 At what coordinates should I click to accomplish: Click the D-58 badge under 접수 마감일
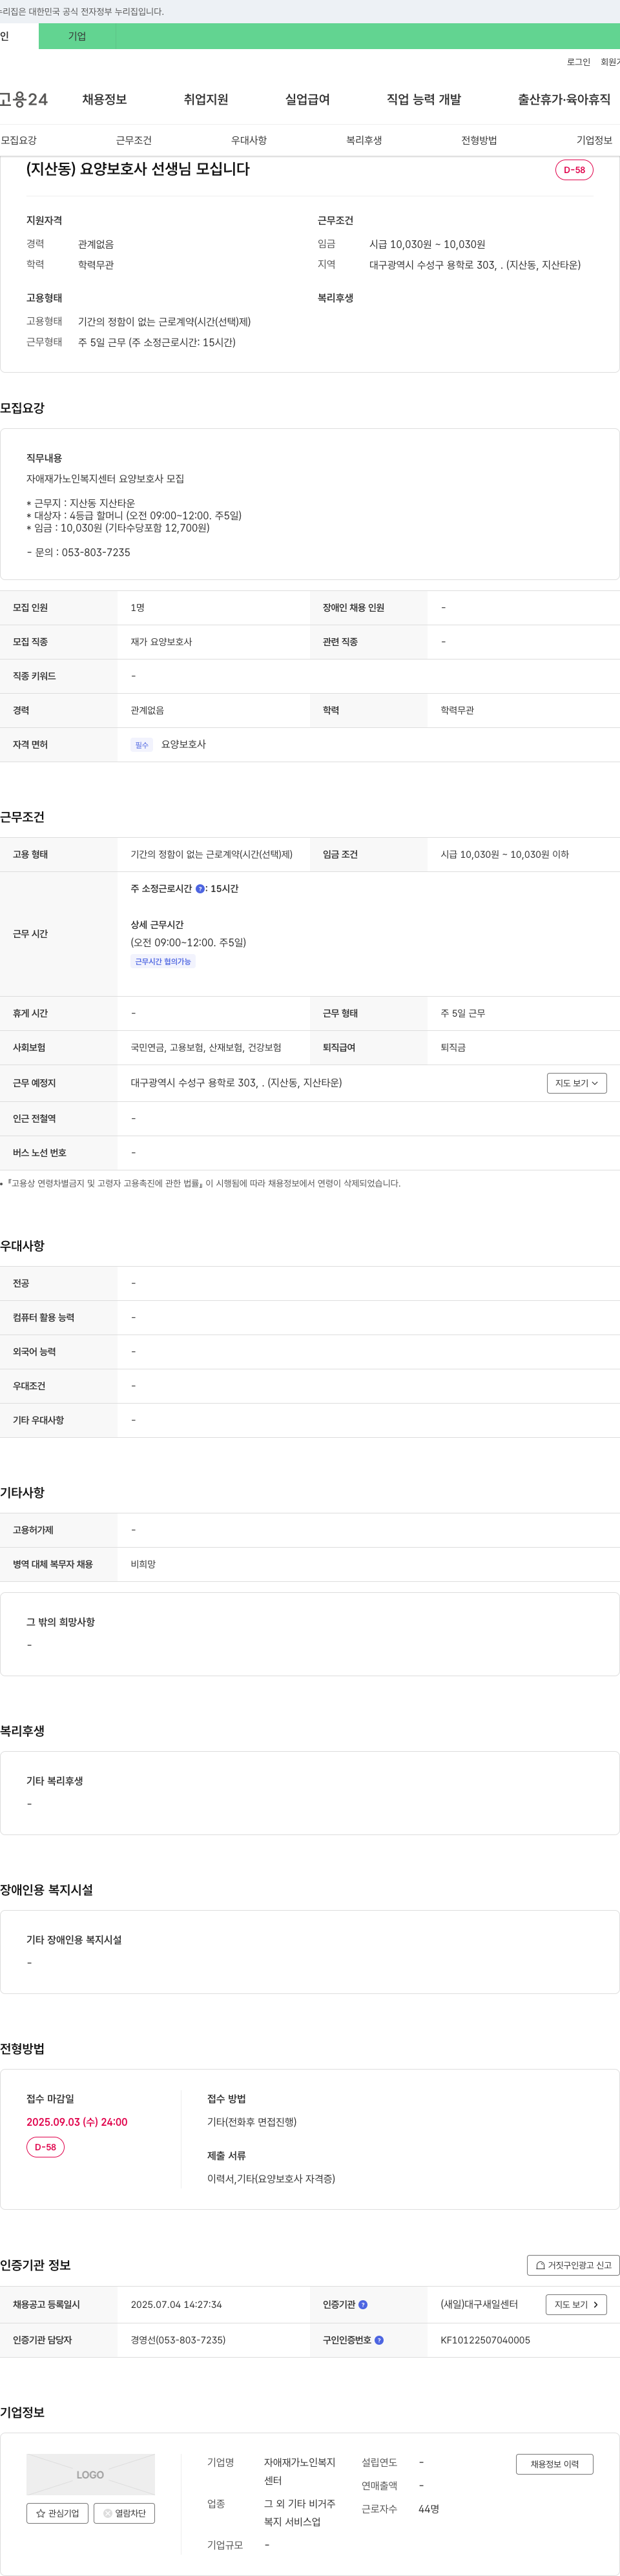click(x=45, y=2147)
